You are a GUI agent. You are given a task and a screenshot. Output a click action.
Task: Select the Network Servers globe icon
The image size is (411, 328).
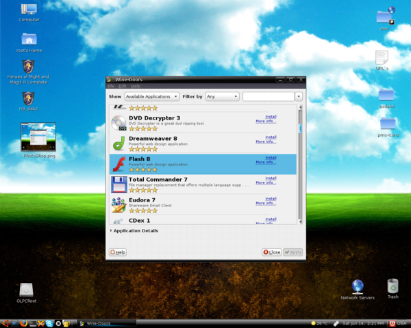pyautogui.click(x=358, y=287)
